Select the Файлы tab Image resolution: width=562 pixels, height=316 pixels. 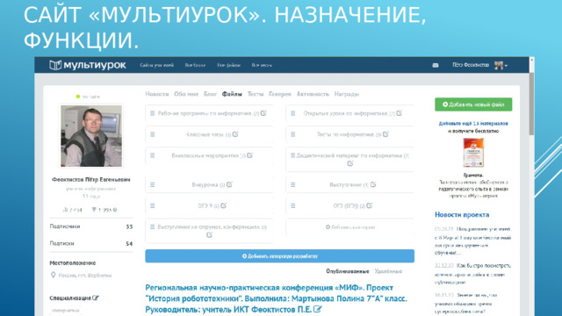click(x=232, y=94)
